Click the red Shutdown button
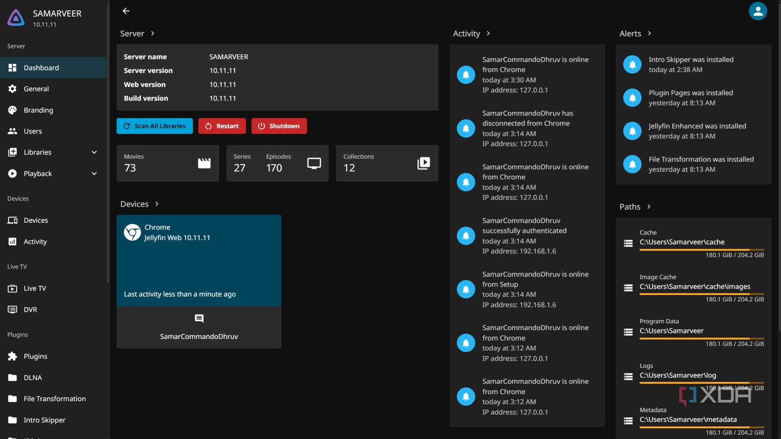 click(279, 126)
